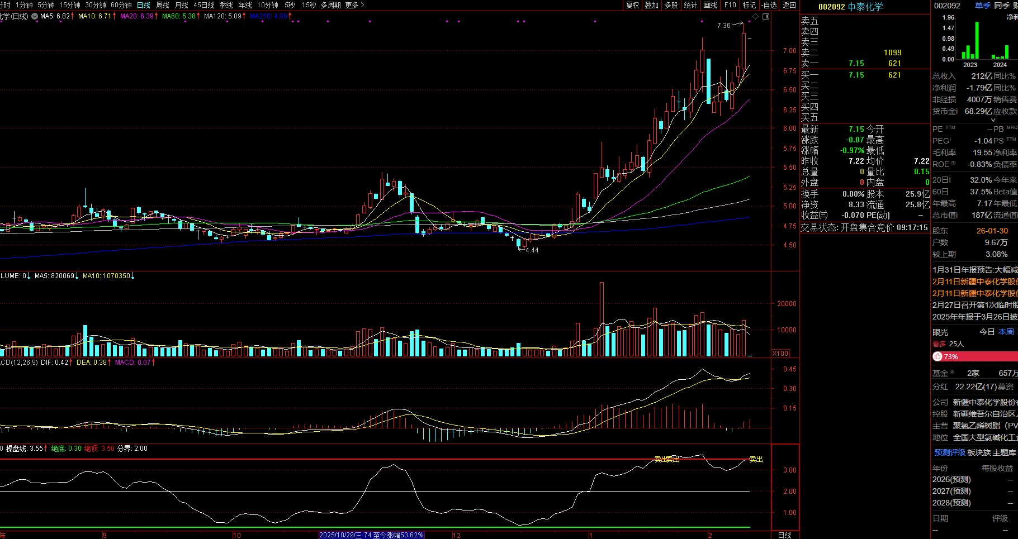
Task: Switch to 周线 weekly chart
Action: point(163,5)
